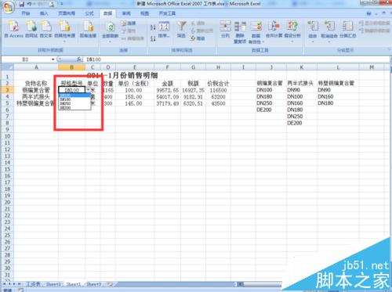Select column A header
392x292 pixels.
coord(36,67)
